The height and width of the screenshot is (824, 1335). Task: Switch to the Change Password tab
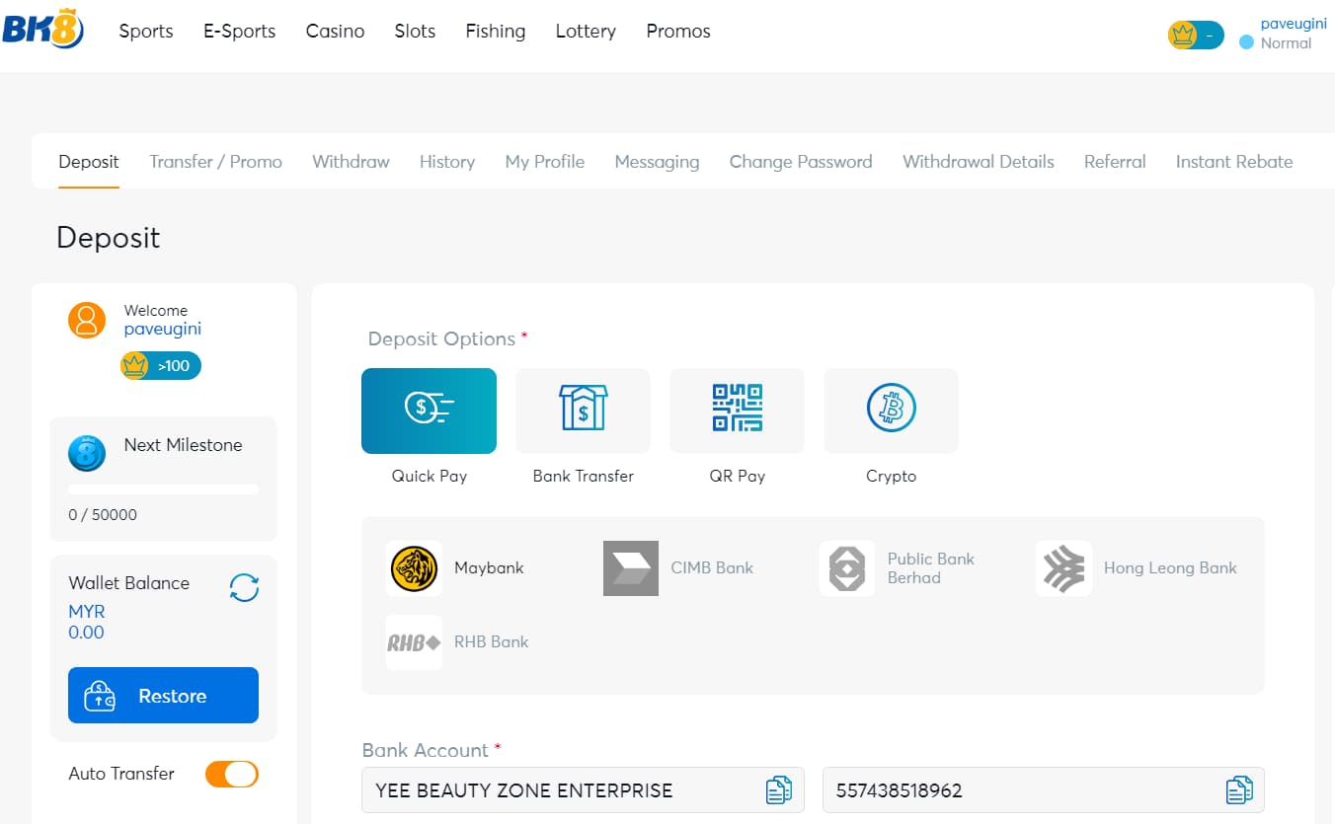801,162
